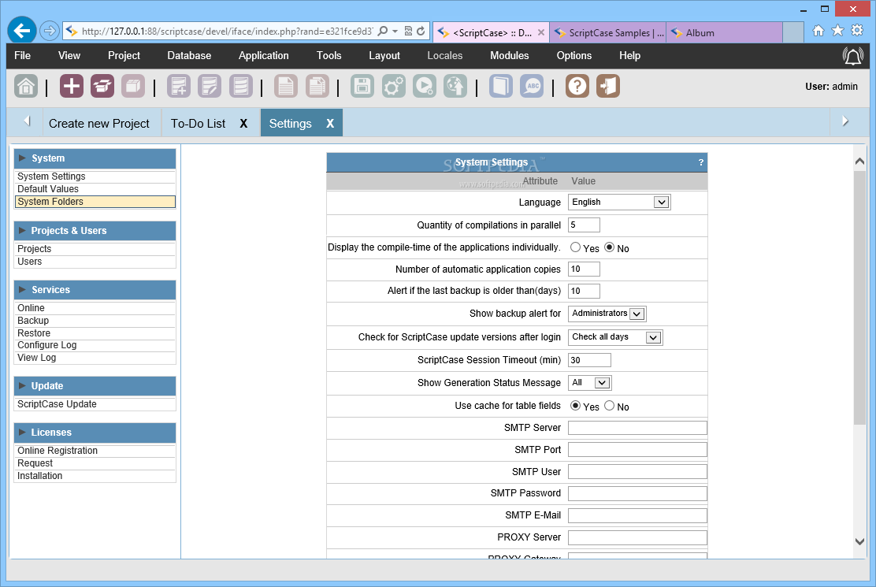Select Yes for display compile-time individually

coord(575,247)
